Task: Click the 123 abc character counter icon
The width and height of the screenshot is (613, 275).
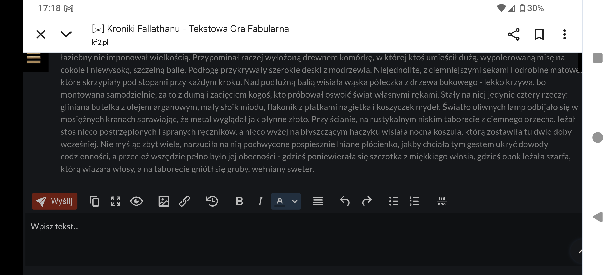Action: (442, 201)
